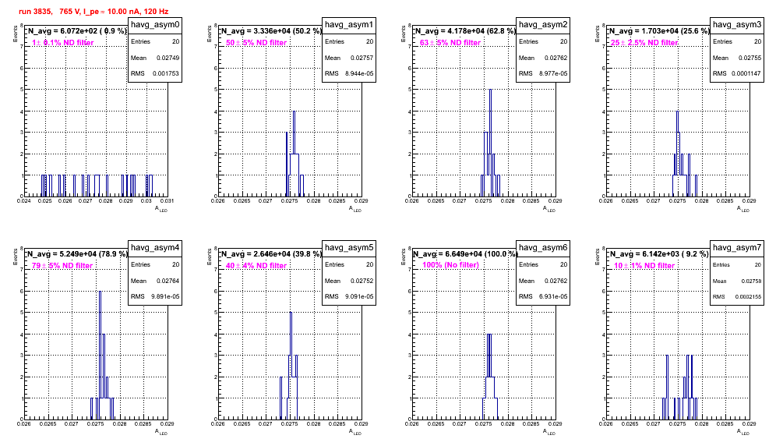Click the N_avg = 6.072e+02 label
776x446 pixels.
point(77,31)
